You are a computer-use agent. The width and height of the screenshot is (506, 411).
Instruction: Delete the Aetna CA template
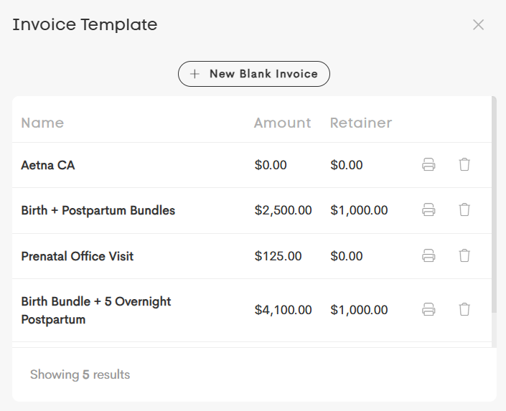464,164
